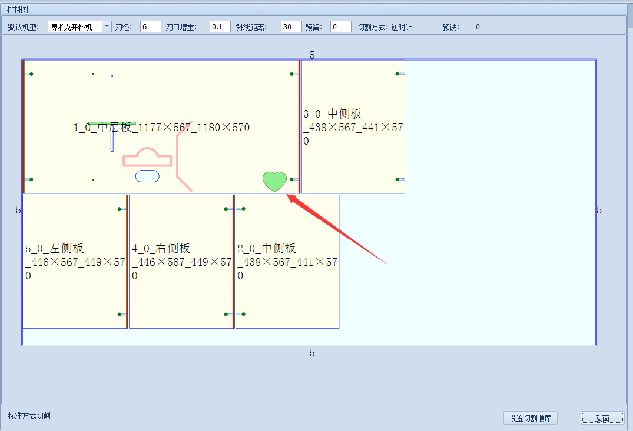Image resolution: width=633 pixels, height=431 pixels.
Task: Click the green heart cutout shape
Action: [x=274, y=180]
